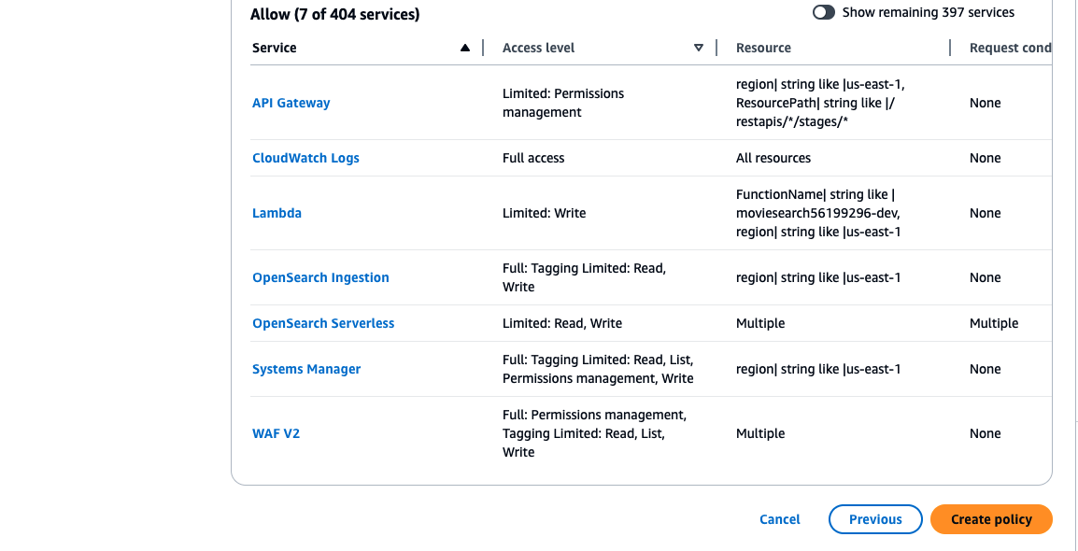Open the Systems Manager service link

[x=306, y=369]
